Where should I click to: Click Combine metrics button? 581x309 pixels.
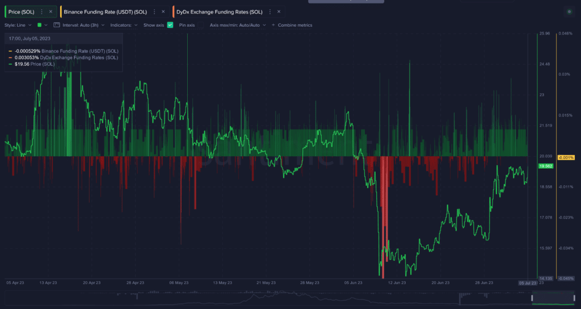(x=294, y=25)
